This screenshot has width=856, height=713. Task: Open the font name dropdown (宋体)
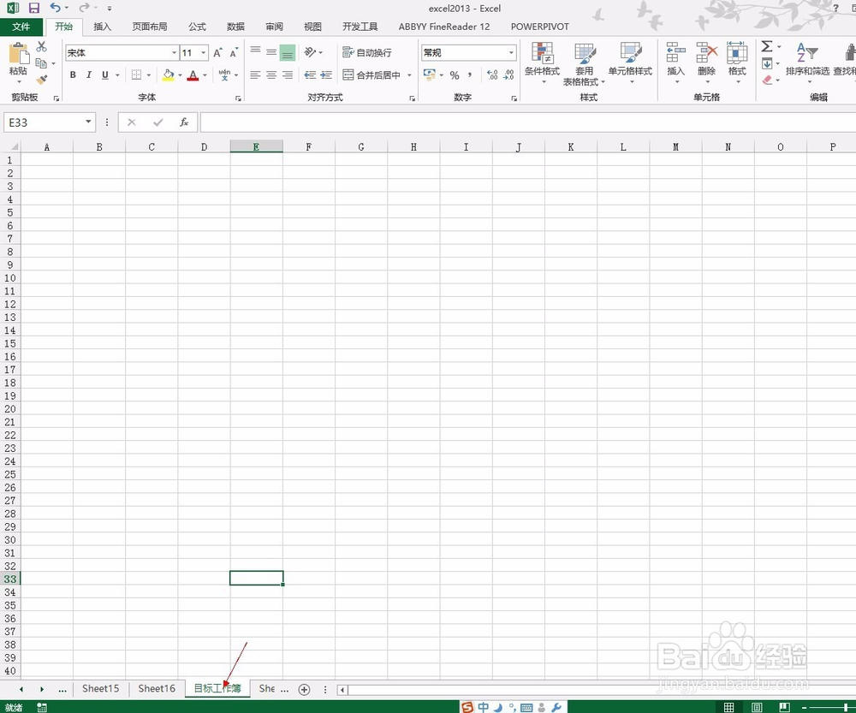pos(174,53)
